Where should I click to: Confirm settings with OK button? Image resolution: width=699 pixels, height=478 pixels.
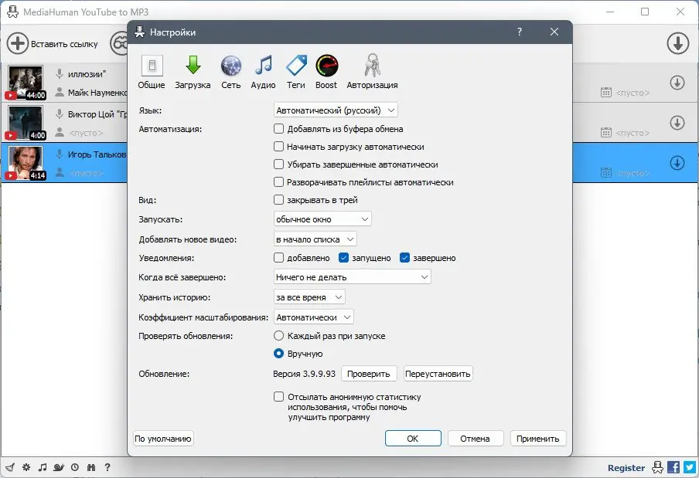coord(413,439)
